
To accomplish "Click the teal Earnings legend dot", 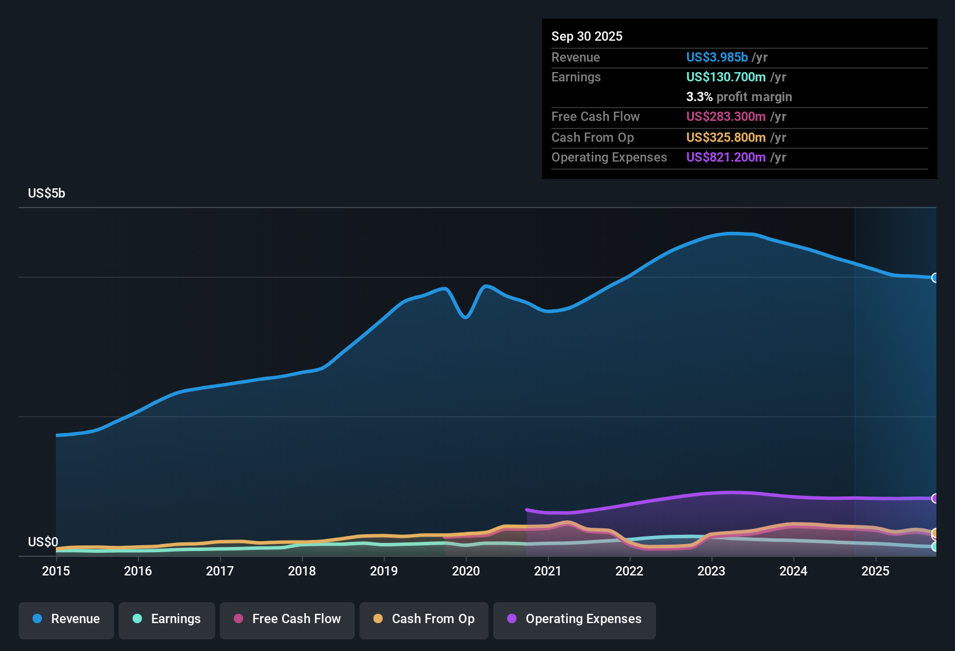I will click(137, 619).
